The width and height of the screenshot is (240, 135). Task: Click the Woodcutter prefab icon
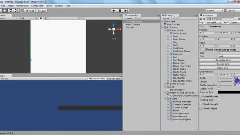171,78
